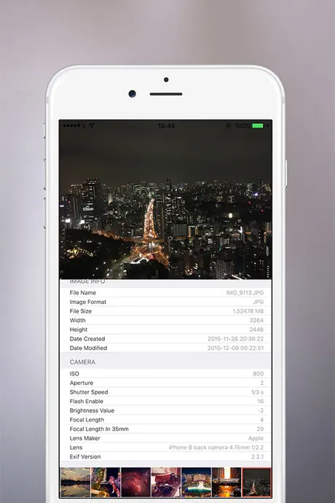Tap the battery icon in status bar
Image resolution: width=335 pixels, height=503 pixels.
click(x=258, y=125)
